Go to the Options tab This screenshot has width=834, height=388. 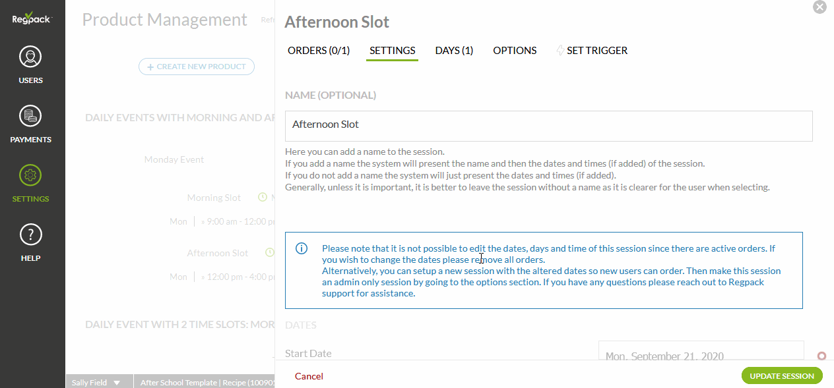point(515,51)
